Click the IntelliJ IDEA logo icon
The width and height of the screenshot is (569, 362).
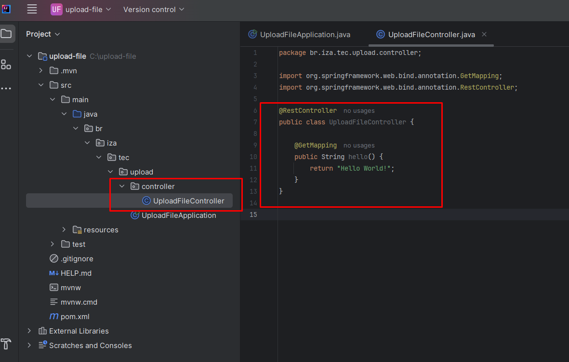coord(6,9)
